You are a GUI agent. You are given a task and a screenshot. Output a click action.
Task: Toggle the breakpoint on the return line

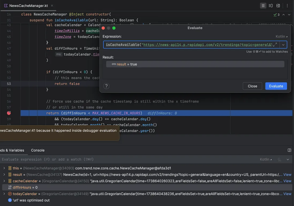[9, 113]
